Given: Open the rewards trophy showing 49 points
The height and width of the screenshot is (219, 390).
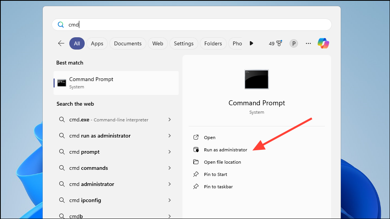Looking at the screenshot, I should [275, 43].
